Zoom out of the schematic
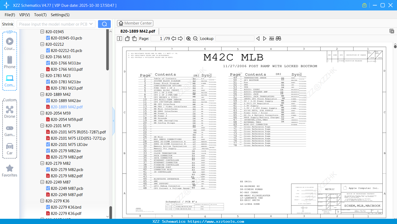 [195, 39]
